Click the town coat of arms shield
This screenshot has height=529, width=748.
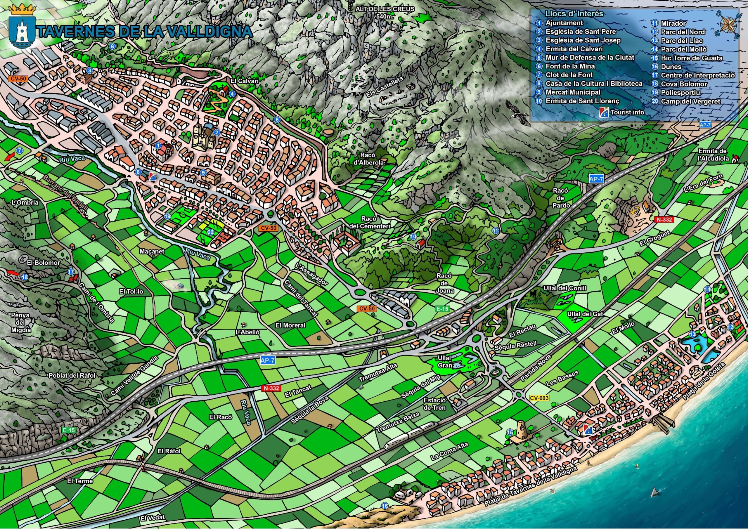(x=22, y=32)
